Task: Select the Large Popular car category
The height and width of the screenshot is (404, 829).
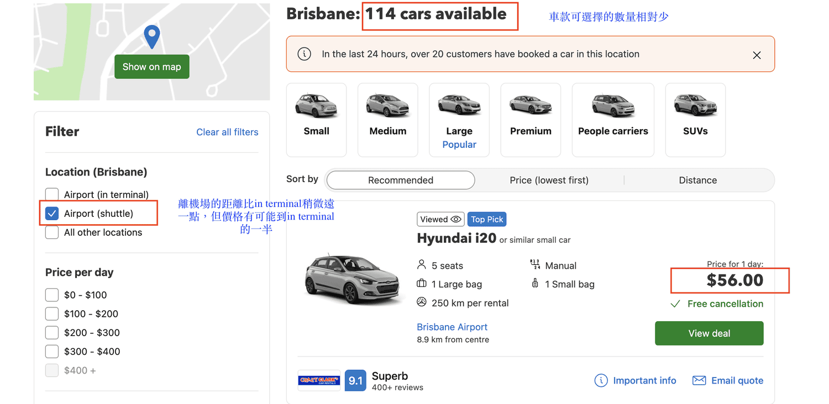Action: pyautogui.click(x=459, y=120)
